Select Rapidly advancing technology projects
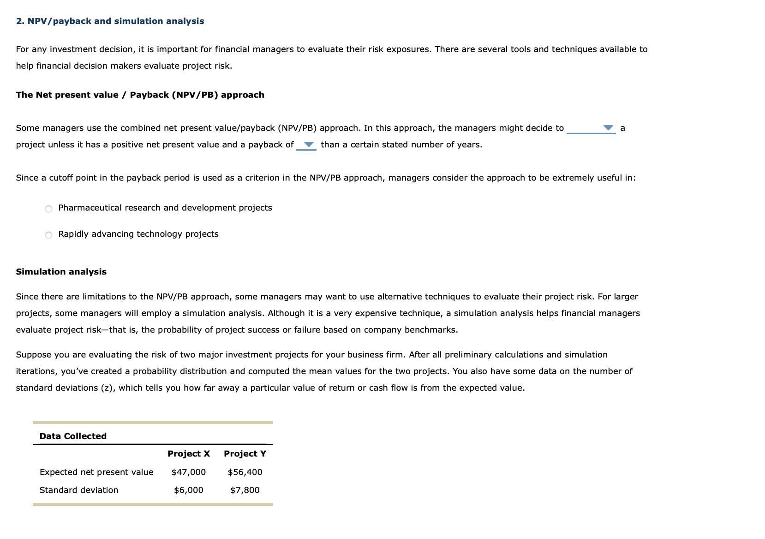Image resolution: width=765 pixels, height=539 pixels. click(x=138, y=234)
